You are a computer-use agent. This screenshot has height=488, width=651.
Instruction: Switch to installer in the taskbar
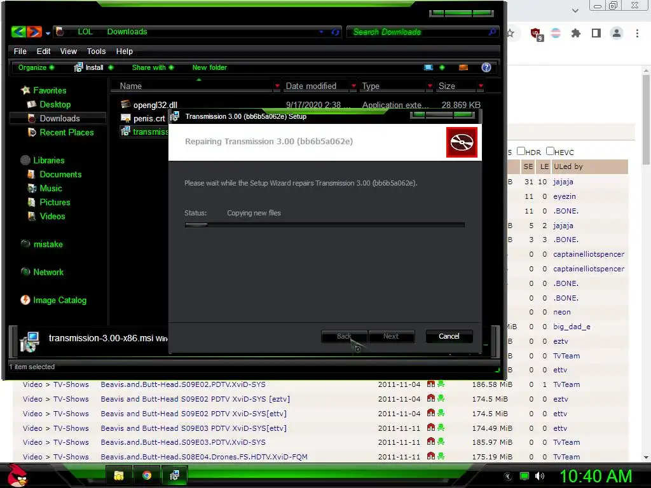click(x=174, y=475)
